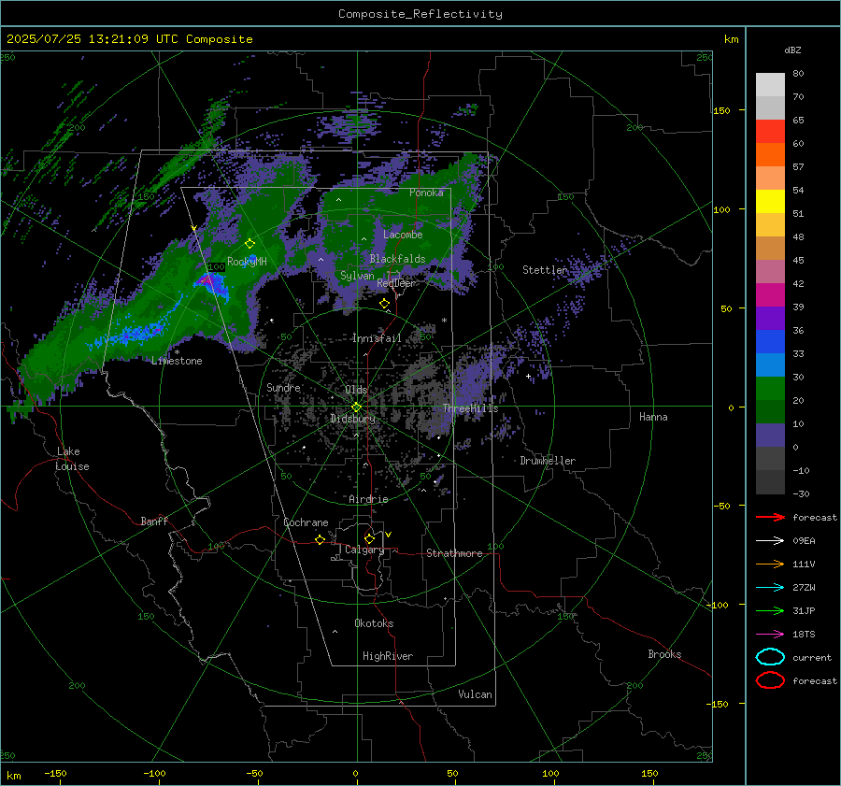The width and height of the screenshot is (841, 786).
Task: Click the bright green swatch in dBZ scale
Action: pos(770,388)
